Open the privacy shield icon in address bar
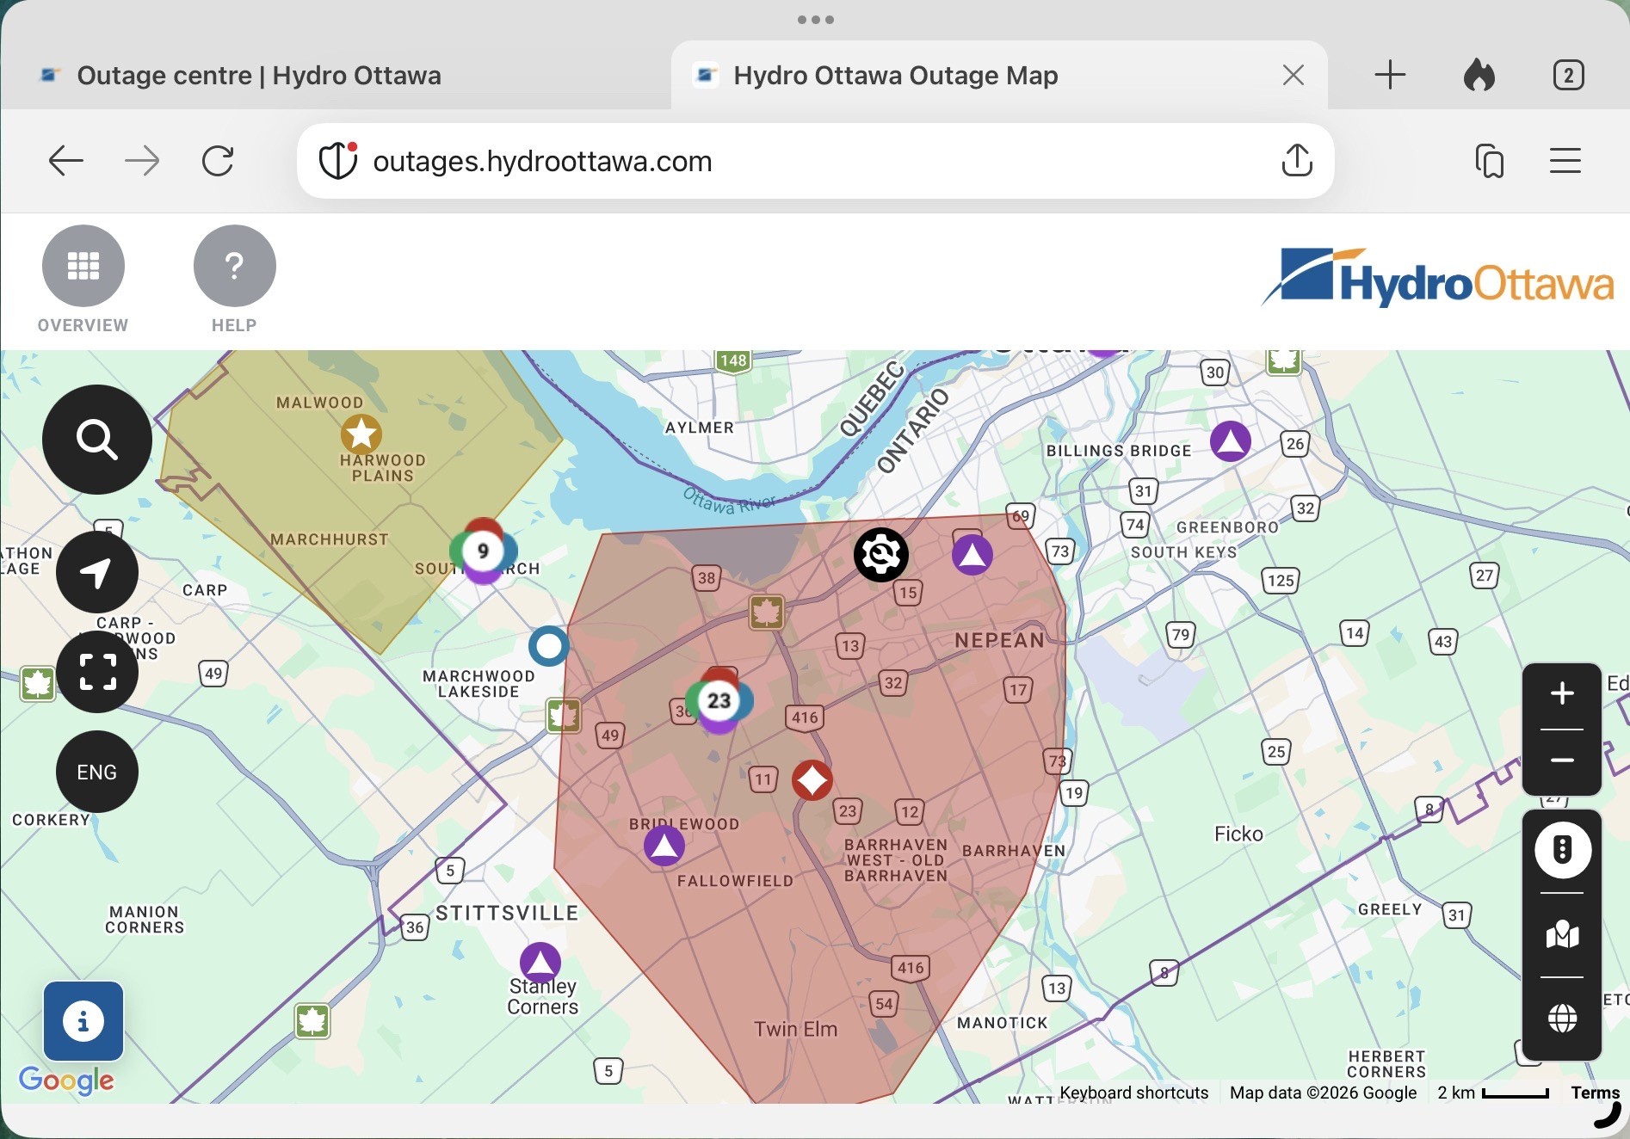 tap(338, 161)
